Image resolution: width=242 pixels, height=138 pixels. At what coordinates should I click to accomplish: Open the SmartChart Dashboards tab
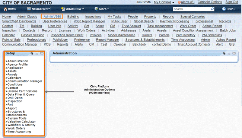[x=19, y=21]
